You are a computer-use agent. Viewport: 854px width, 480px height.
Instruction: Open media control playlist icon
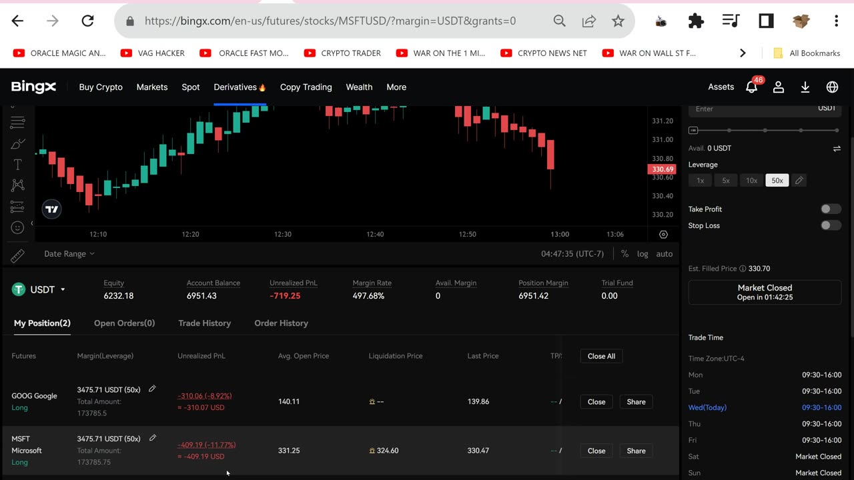731,21
